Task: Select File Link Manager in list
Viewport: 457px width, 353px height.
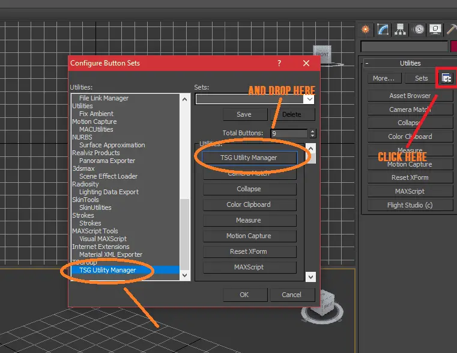Action: 104,98
